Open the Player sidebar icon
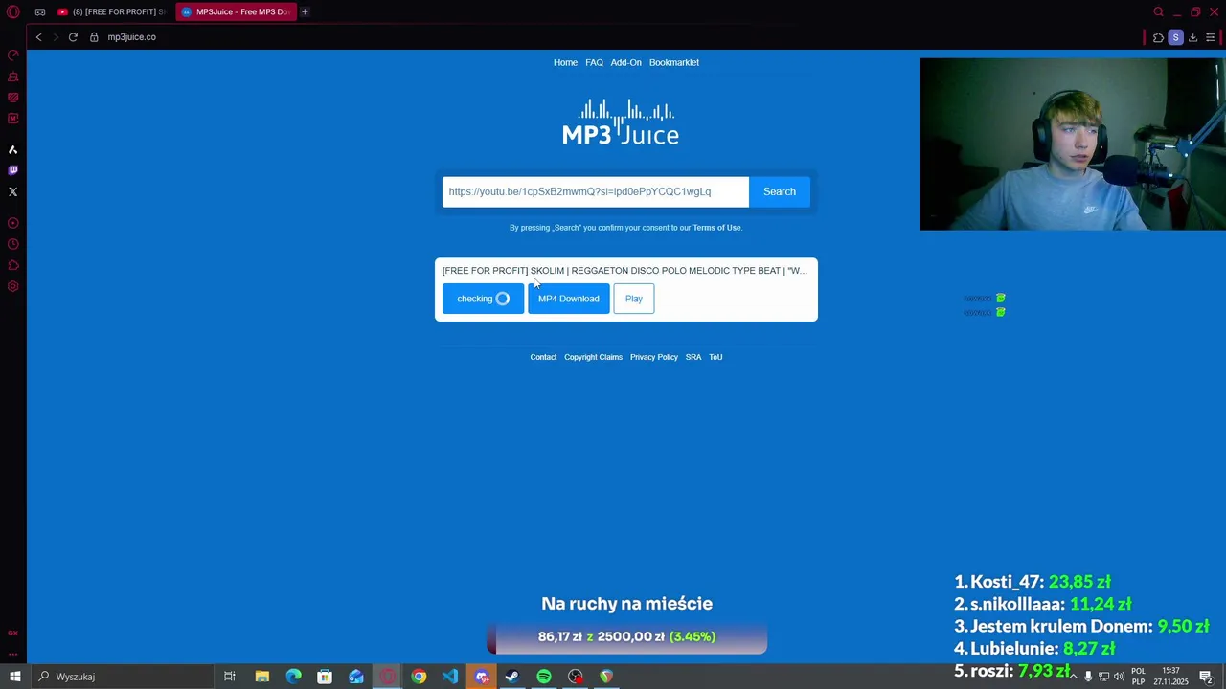 pos(13,223)
